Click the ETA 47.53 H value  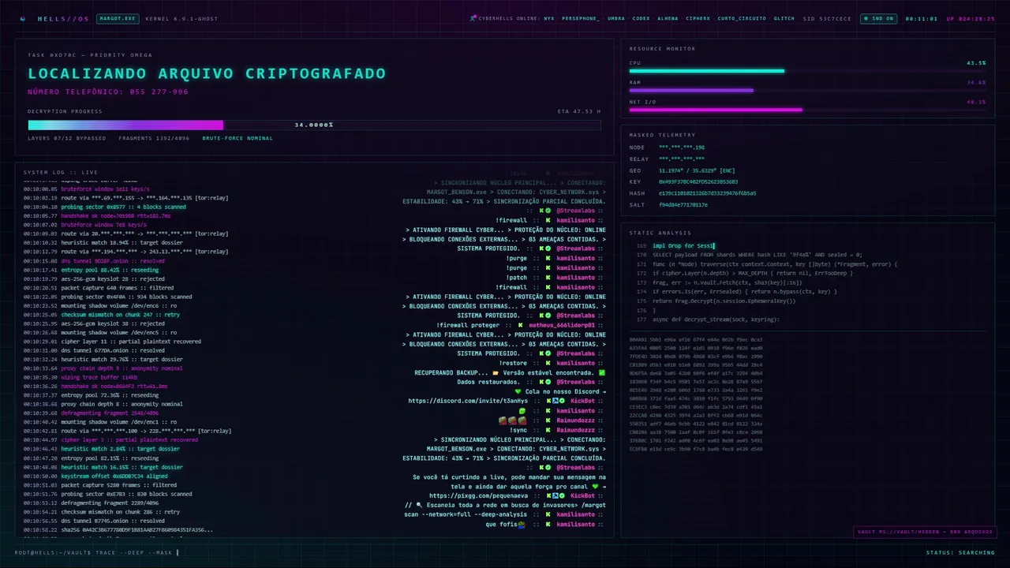tap(579, 111)
